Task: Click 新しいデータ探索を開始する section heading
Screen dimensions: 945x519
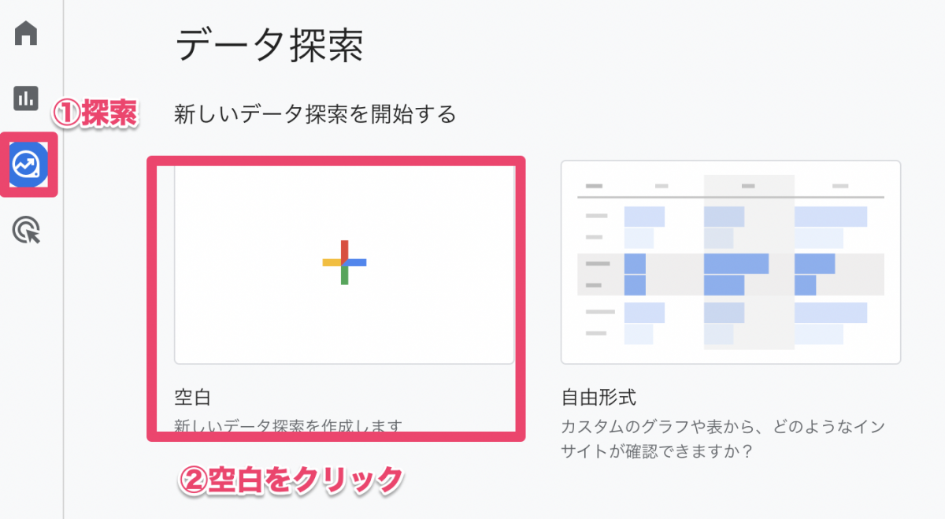Action: [x=315, y=115]
